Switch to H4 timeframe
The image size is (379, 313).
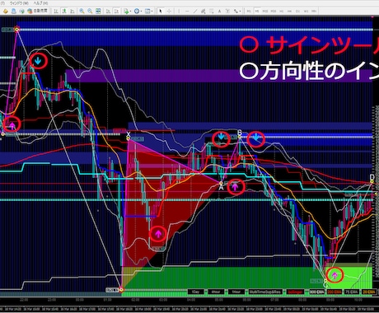pos(289,12)
